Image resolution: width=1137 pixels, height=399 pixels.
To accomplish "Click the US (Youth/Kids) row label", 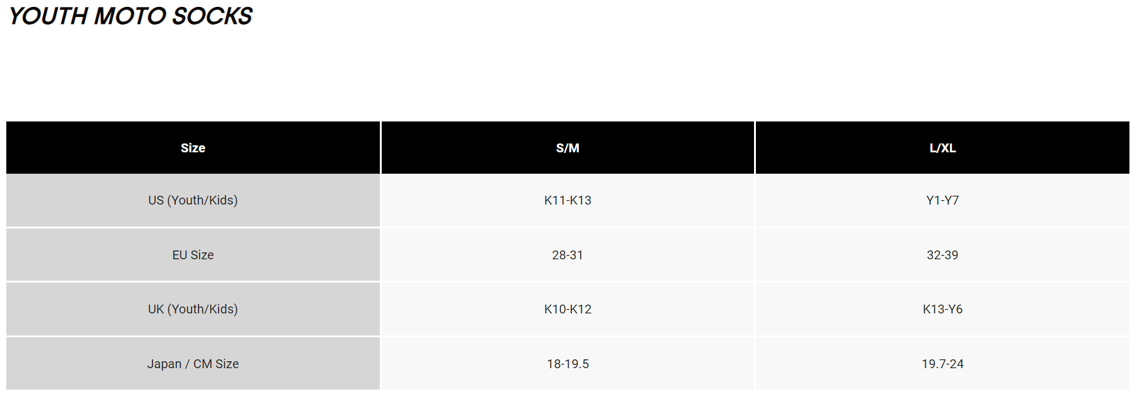I will 193,200.
